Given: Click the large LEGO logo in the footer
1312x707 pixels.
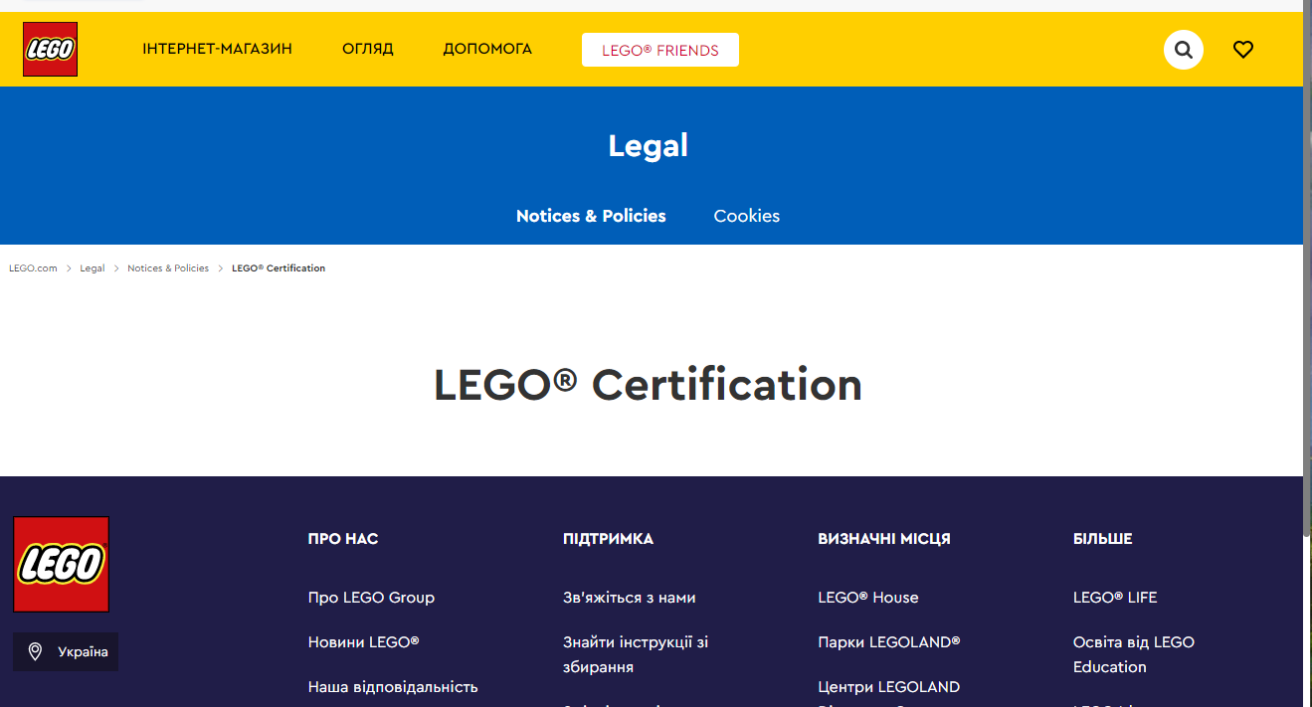Looking at the screenshot, I should coord(61,564).
